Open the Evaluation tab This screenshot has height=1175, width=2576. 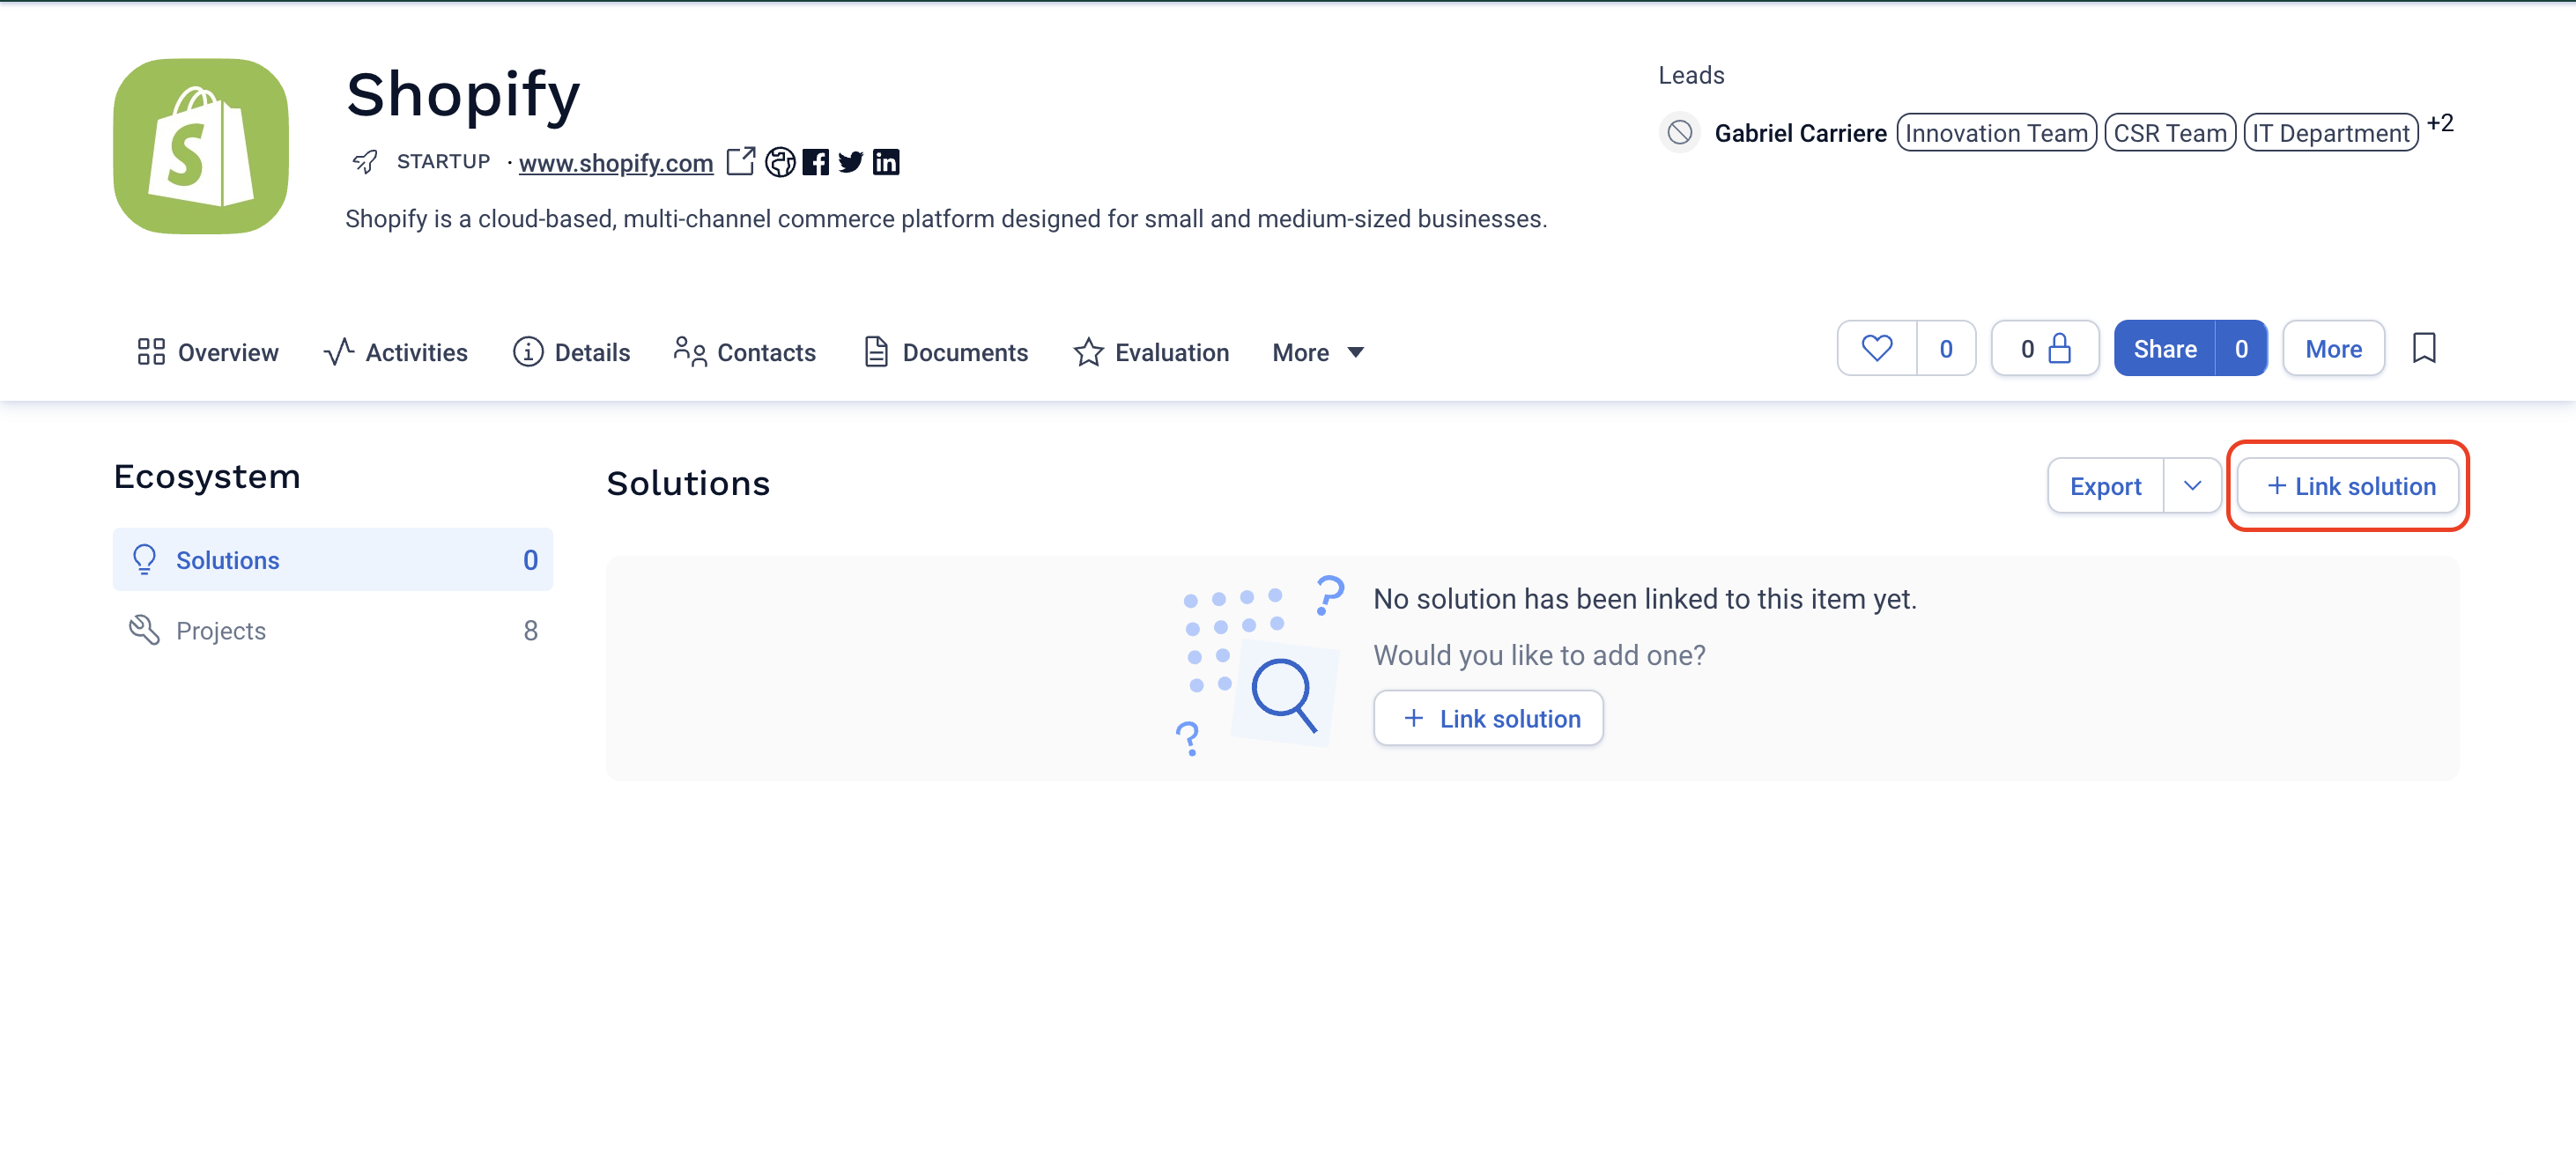tap(1151, 352)
